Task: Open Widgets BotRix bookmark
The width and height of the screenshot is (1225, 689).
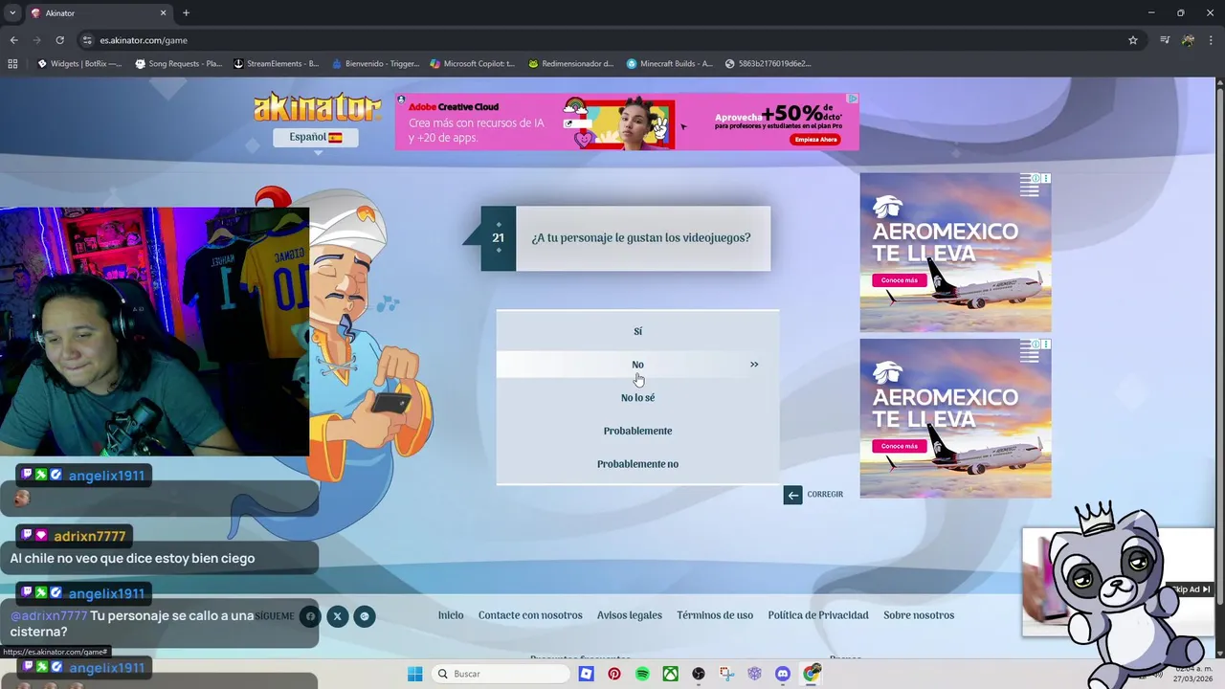Action: point(79,64)
